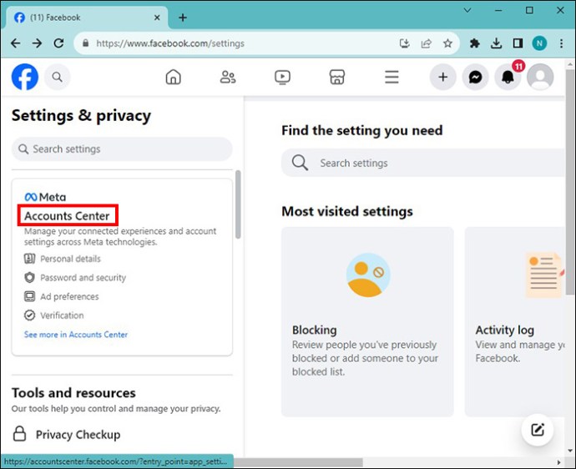Image resolution: width=576 pixels, height=469 pixels.
Task: Open the Watch video icon
Action: pos(282,77)
